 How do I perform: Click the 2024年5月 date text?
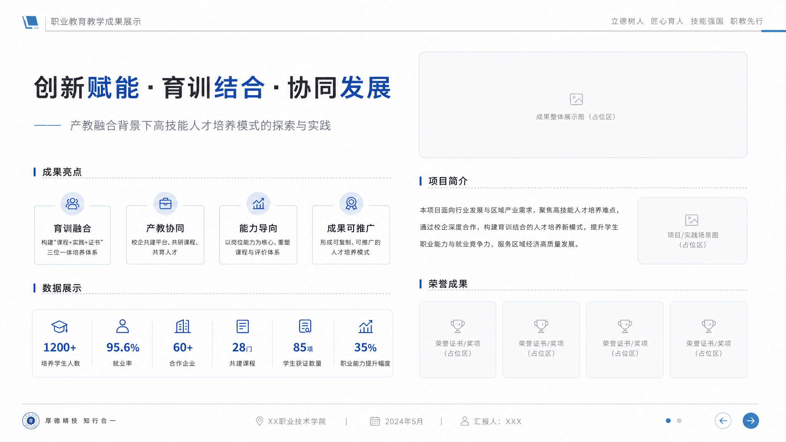tap(404, 421)
